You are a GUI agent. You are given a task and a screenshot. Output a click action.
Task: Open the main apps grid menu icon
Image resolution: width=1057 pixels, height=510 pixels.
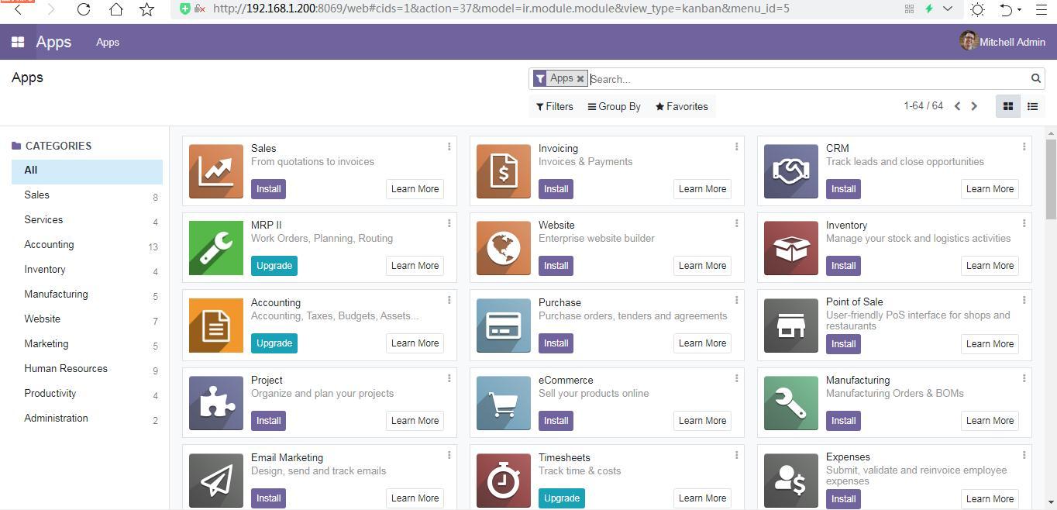point(17,42)
